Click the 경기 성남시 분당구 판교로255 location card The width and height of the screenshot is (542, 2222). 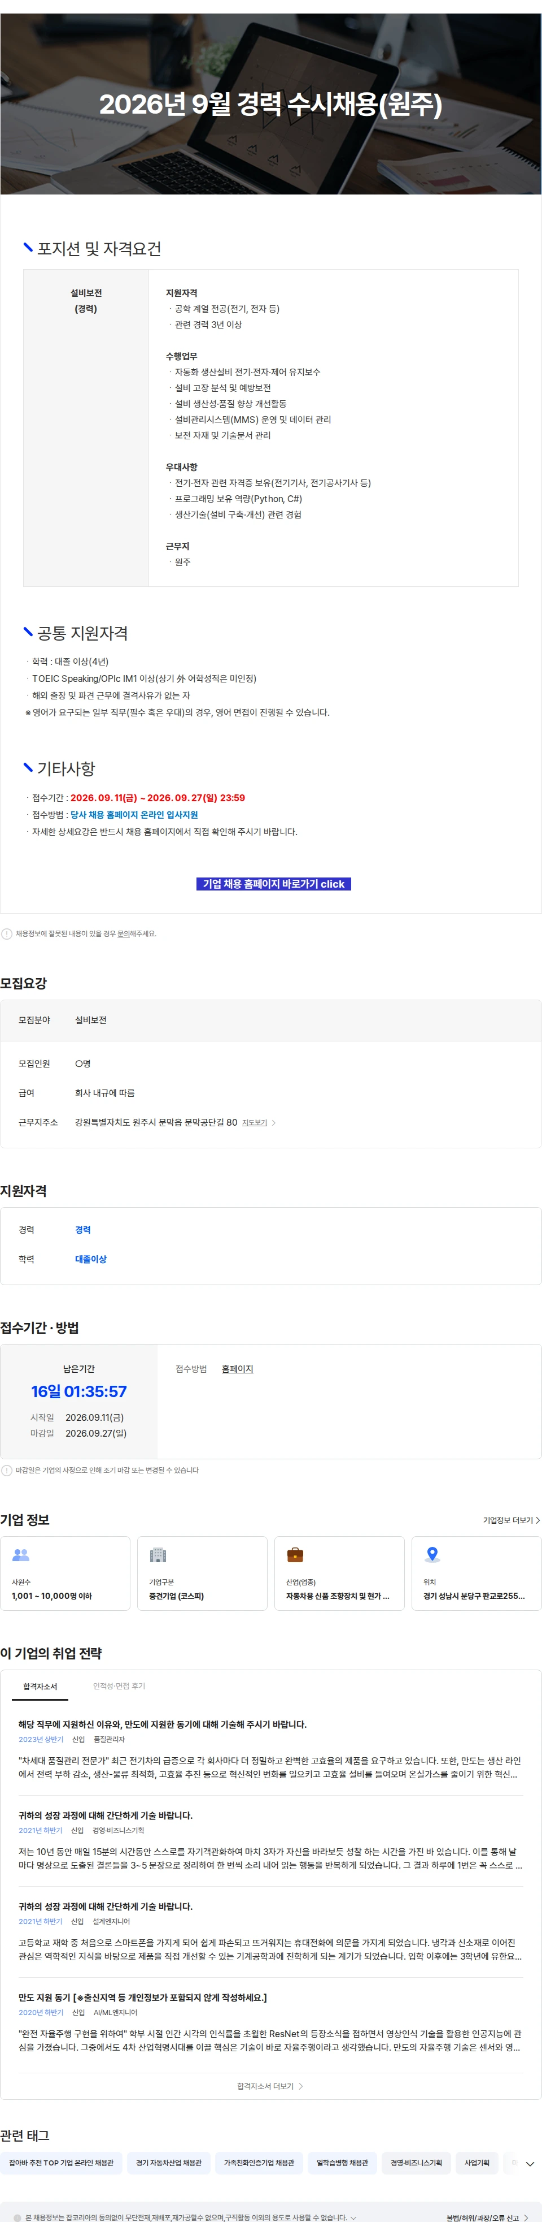click(477, 1573)
